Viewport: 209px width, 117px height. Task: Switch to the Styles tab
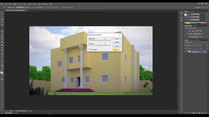[195, 26]
